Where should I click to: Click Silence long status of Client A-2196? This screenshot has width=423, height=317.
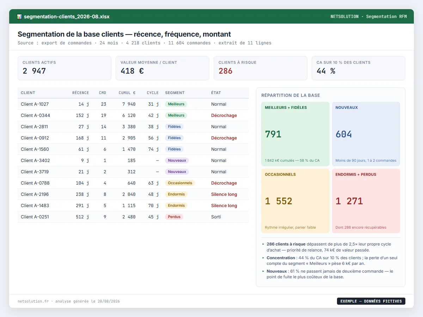click(224, 194)
